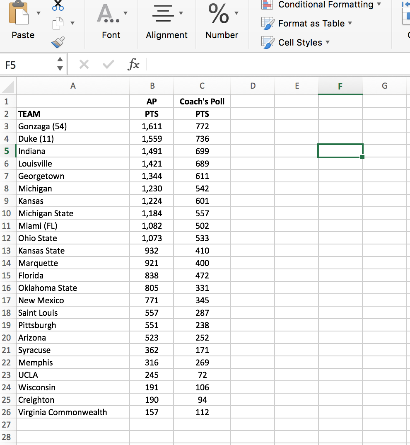Click the Select All corner triangle
Image resolution: width=410 pixels, height=445 pixels.
click(x=8, y=87)
